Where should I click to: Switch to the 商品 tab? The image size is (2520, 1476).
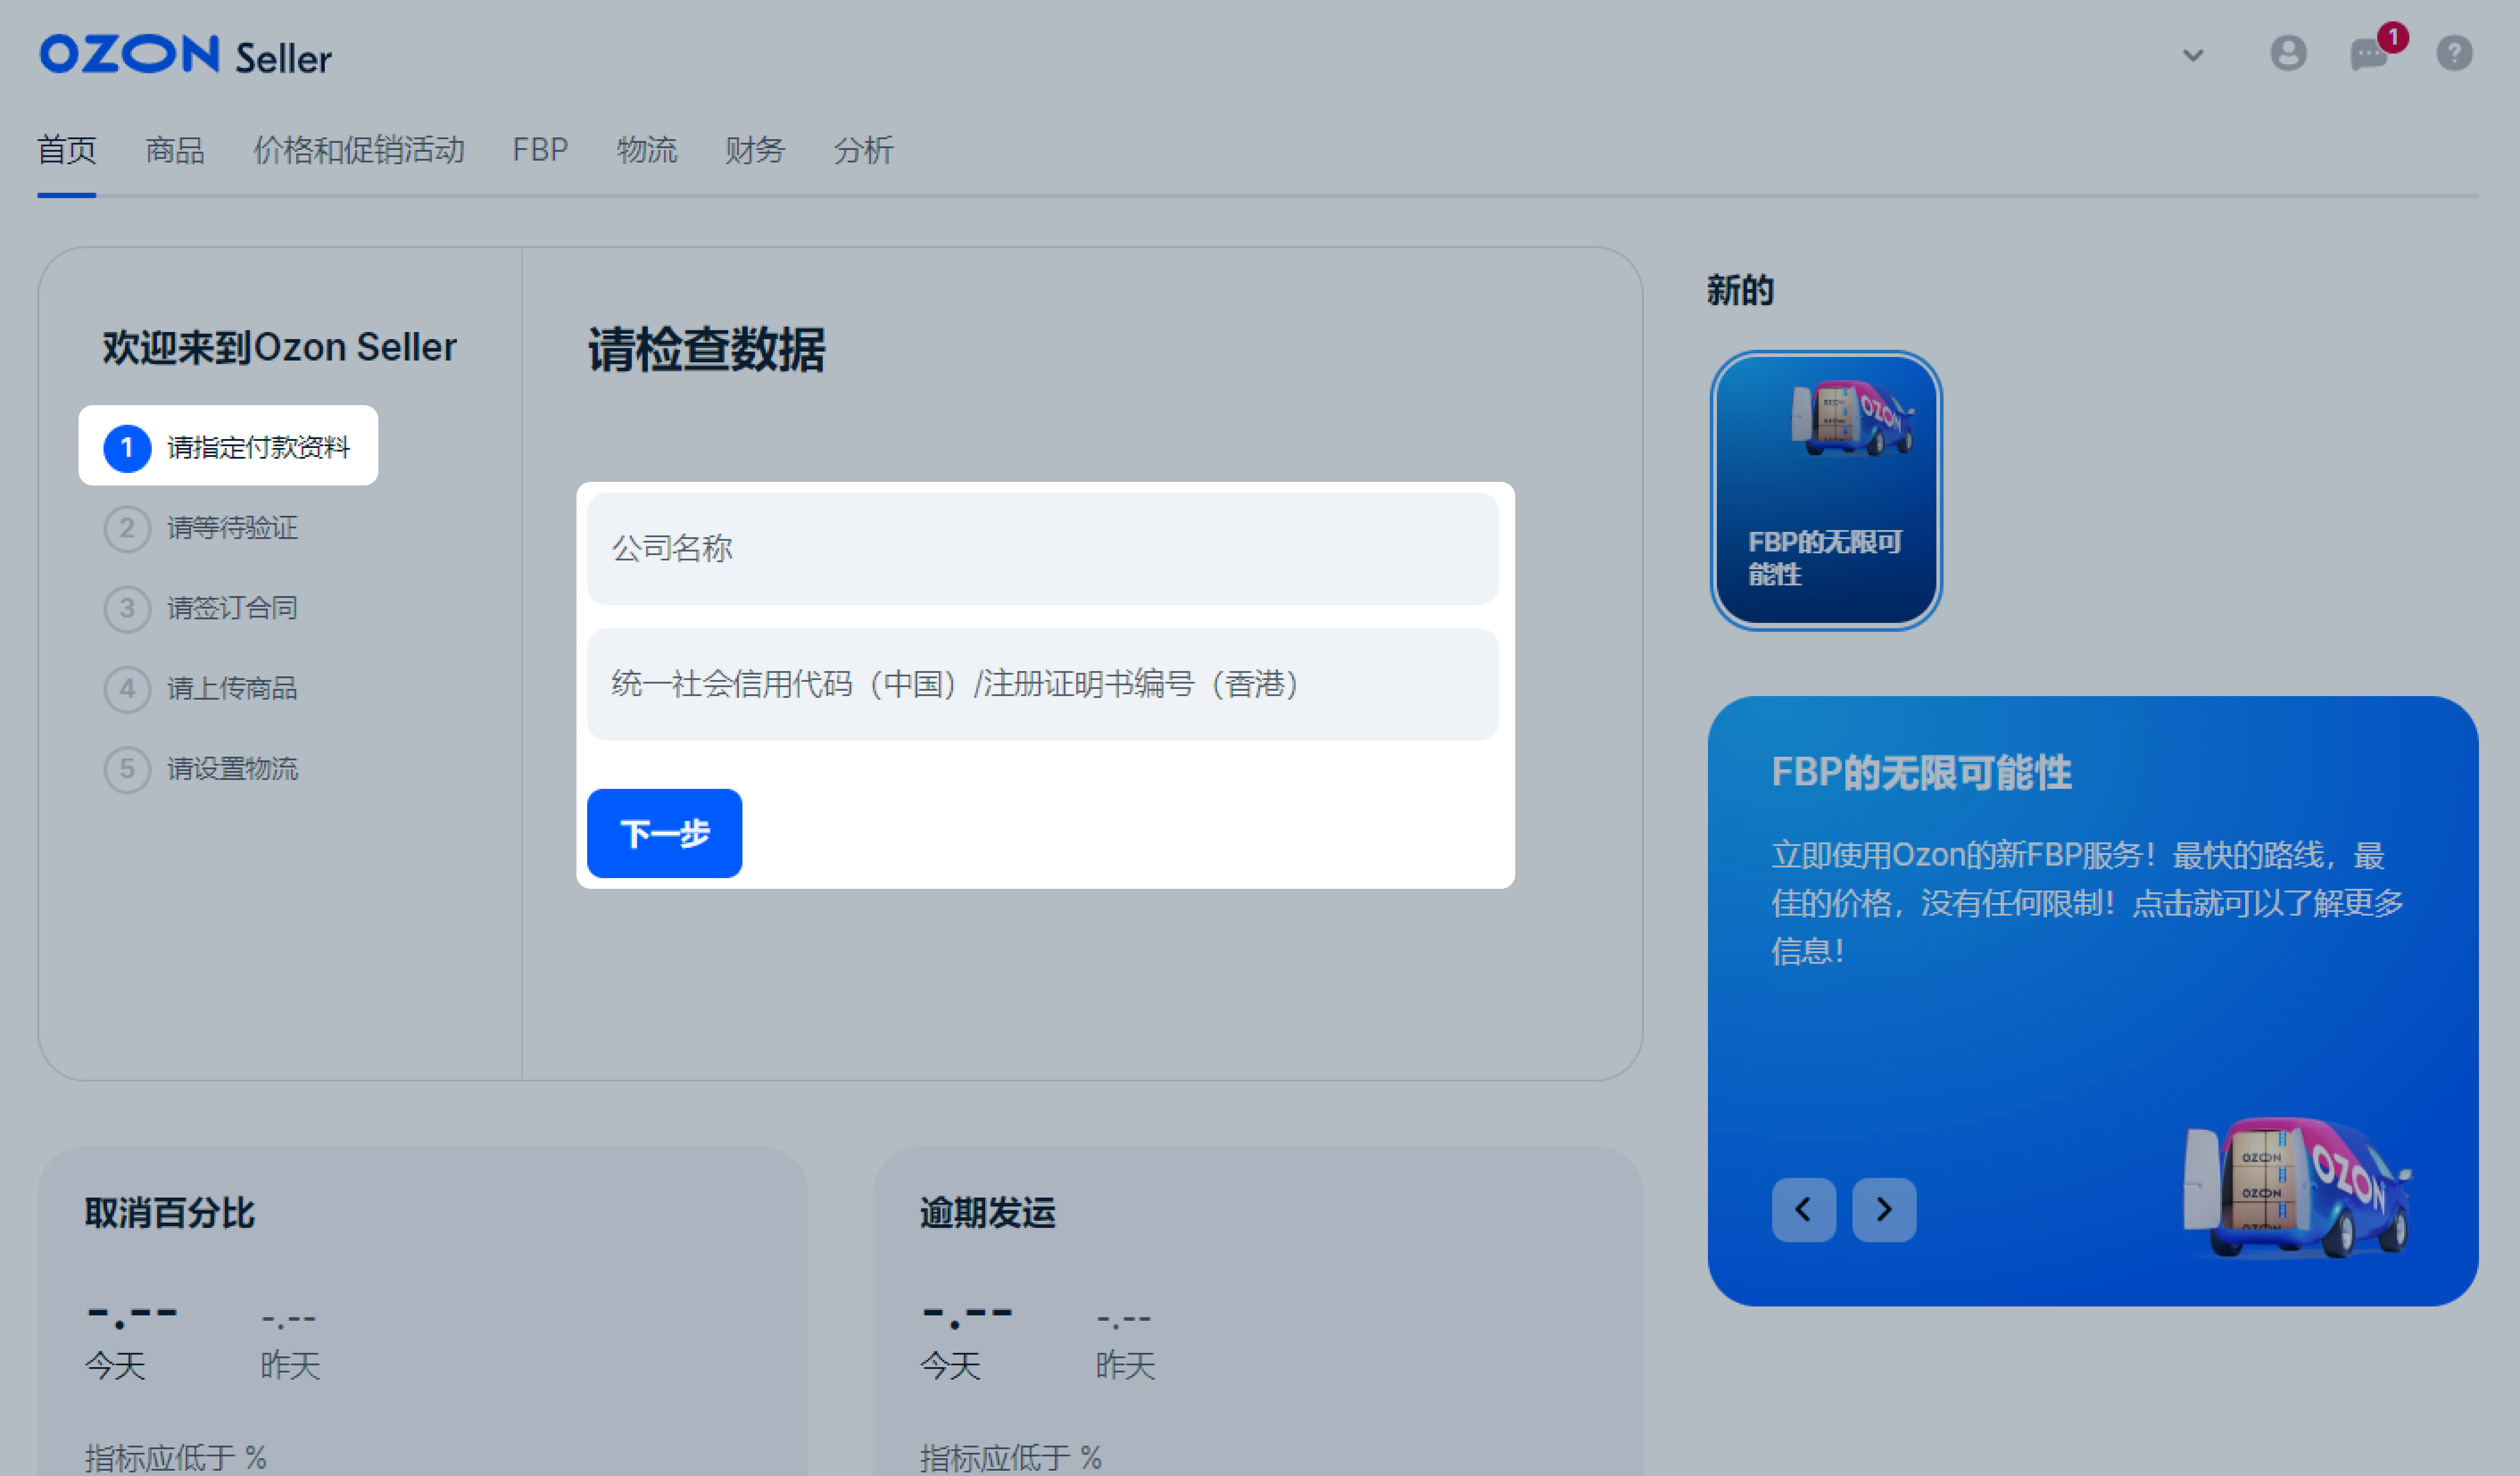(x=174, y=150)
